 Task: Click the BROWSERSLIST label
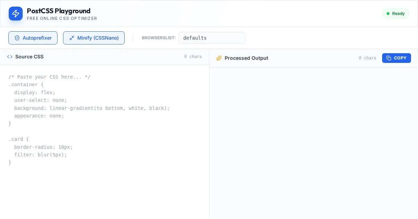(x=158, y=38)
